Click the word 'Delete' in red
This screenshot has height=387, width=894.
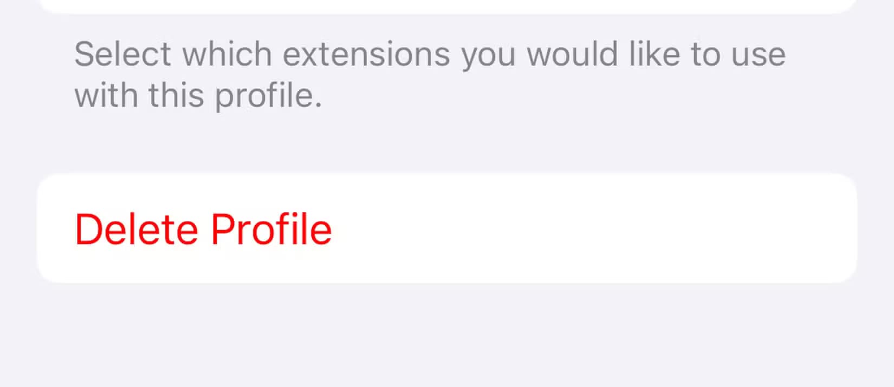(137, 229)
